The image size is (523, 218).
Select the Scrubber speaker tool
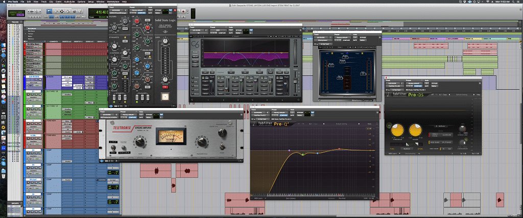[x=75, y=11]
